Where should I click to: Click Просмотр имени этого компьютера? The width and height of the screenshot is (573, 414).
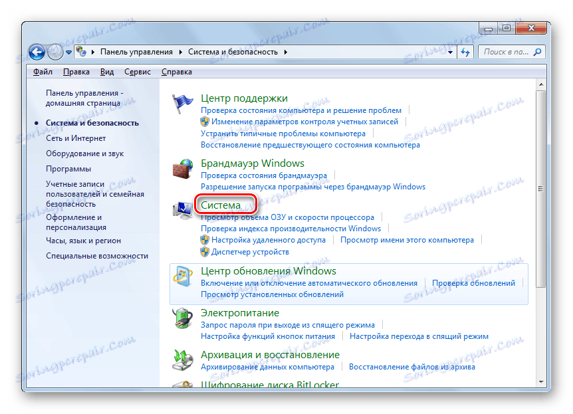tap(407, 240)
